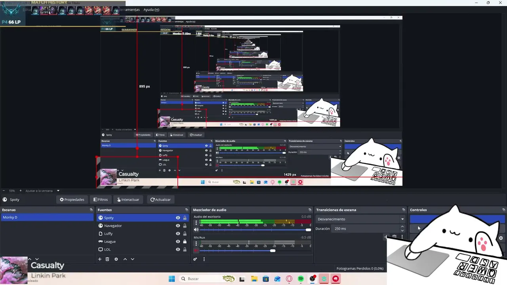Unlock the League source
Viewport: 507px width, 285px height.
(x=185, y=241)
